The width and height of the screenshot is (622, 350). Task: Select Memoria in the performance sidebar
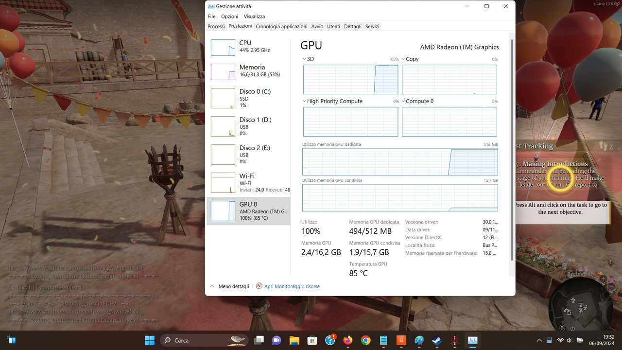point(248,70)
